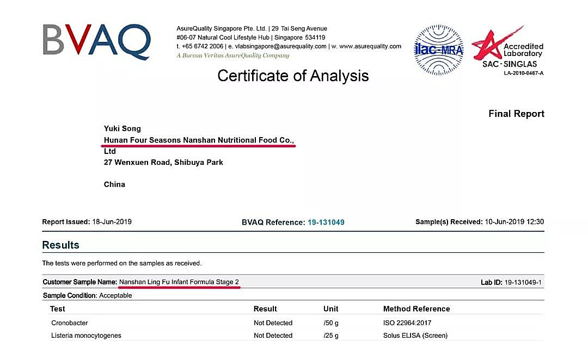The image size is (588, 341).
Task: Click the Test column header
Action: (x=57, y=309)
